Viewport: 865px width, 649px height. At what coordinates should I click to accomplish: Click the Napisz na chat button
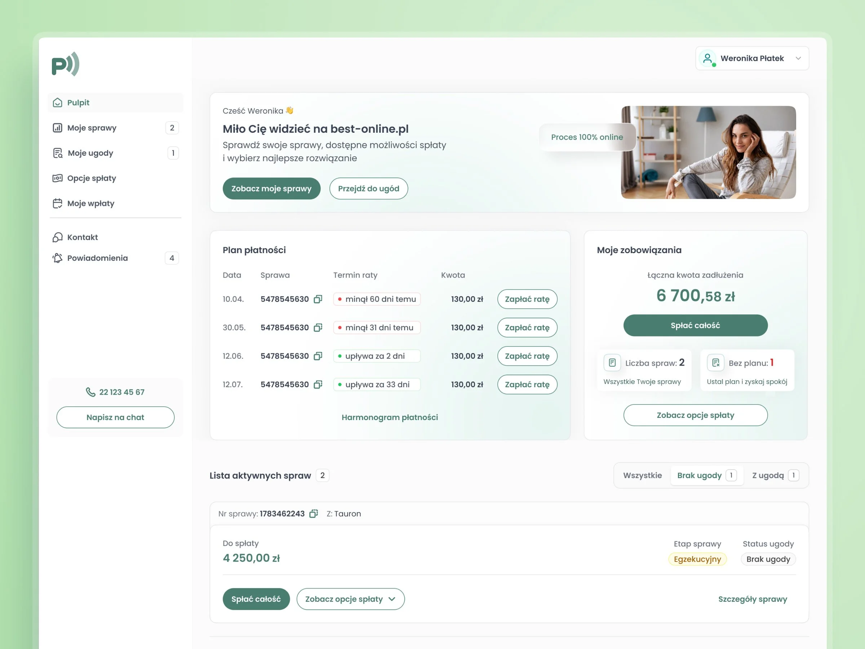pos(115,418)
